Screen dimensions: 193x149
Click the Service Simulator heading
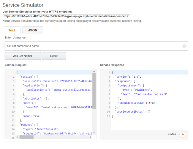pos(23,5)
